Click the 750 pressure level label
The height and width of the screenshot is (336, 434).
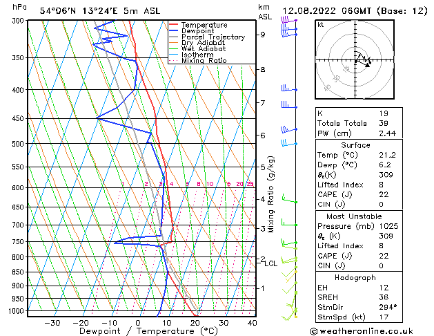point(19,242)
